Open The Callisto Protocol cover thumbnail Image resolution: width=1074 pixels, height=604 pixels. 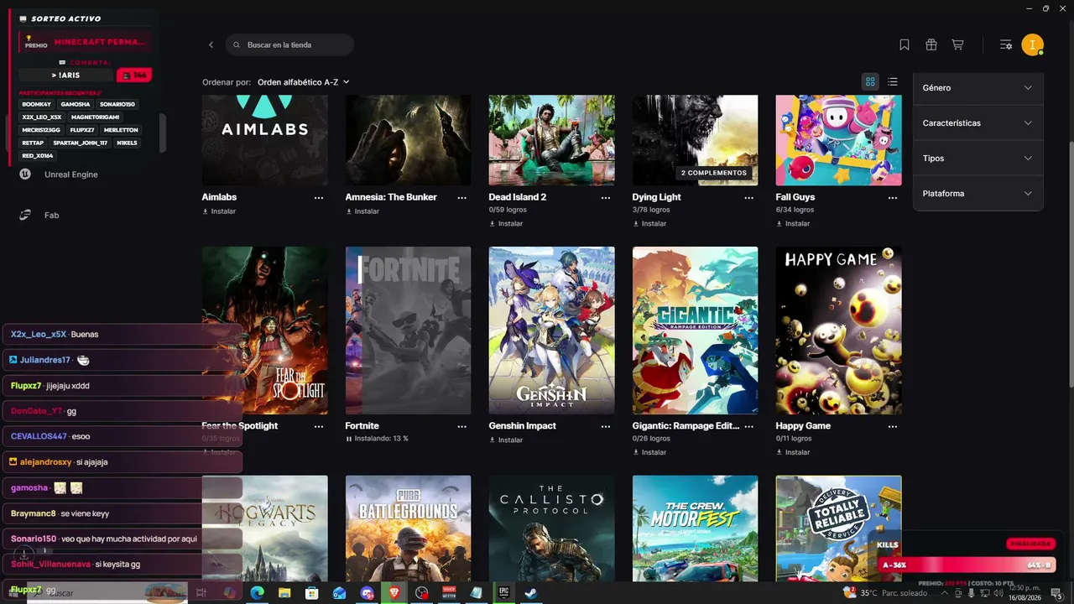552,528
